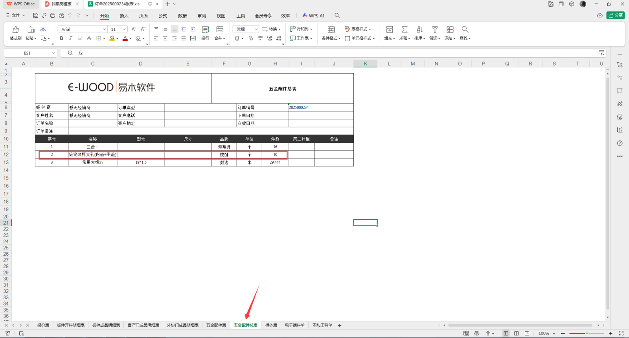Image resolution: width=629 pixels, height=338 pixels.
Task: Toggle italic formatting
Action: 71,38
